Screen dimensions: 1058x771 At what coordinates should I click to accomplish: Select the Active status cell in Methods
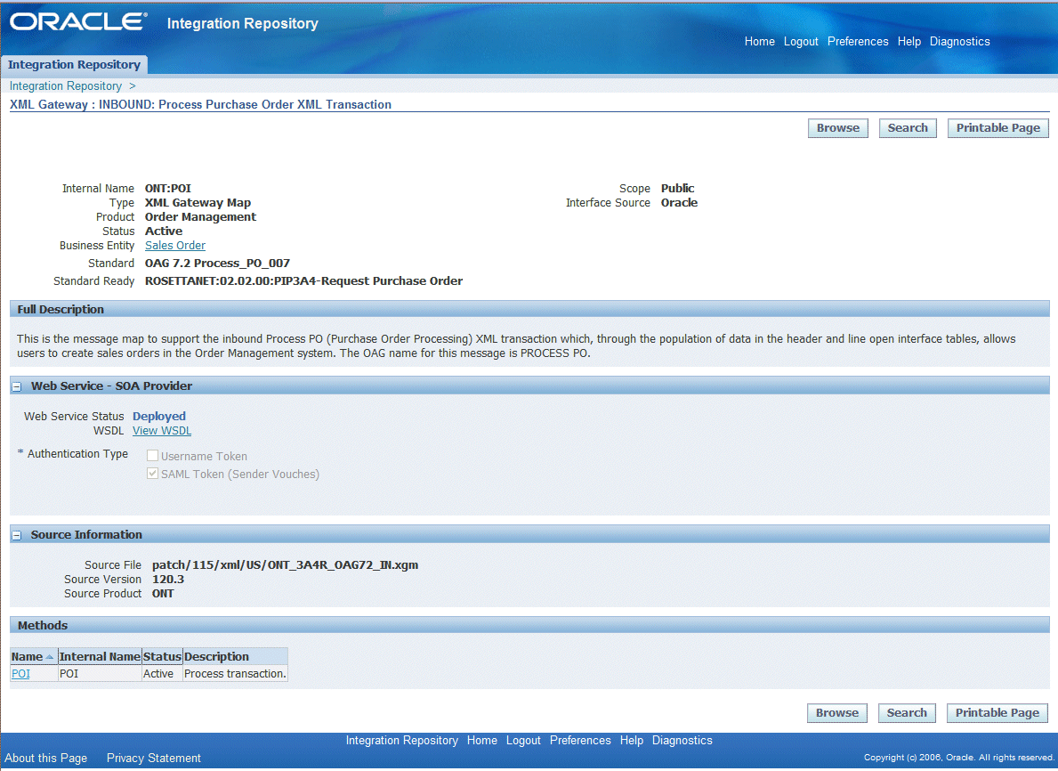[162, 674]
